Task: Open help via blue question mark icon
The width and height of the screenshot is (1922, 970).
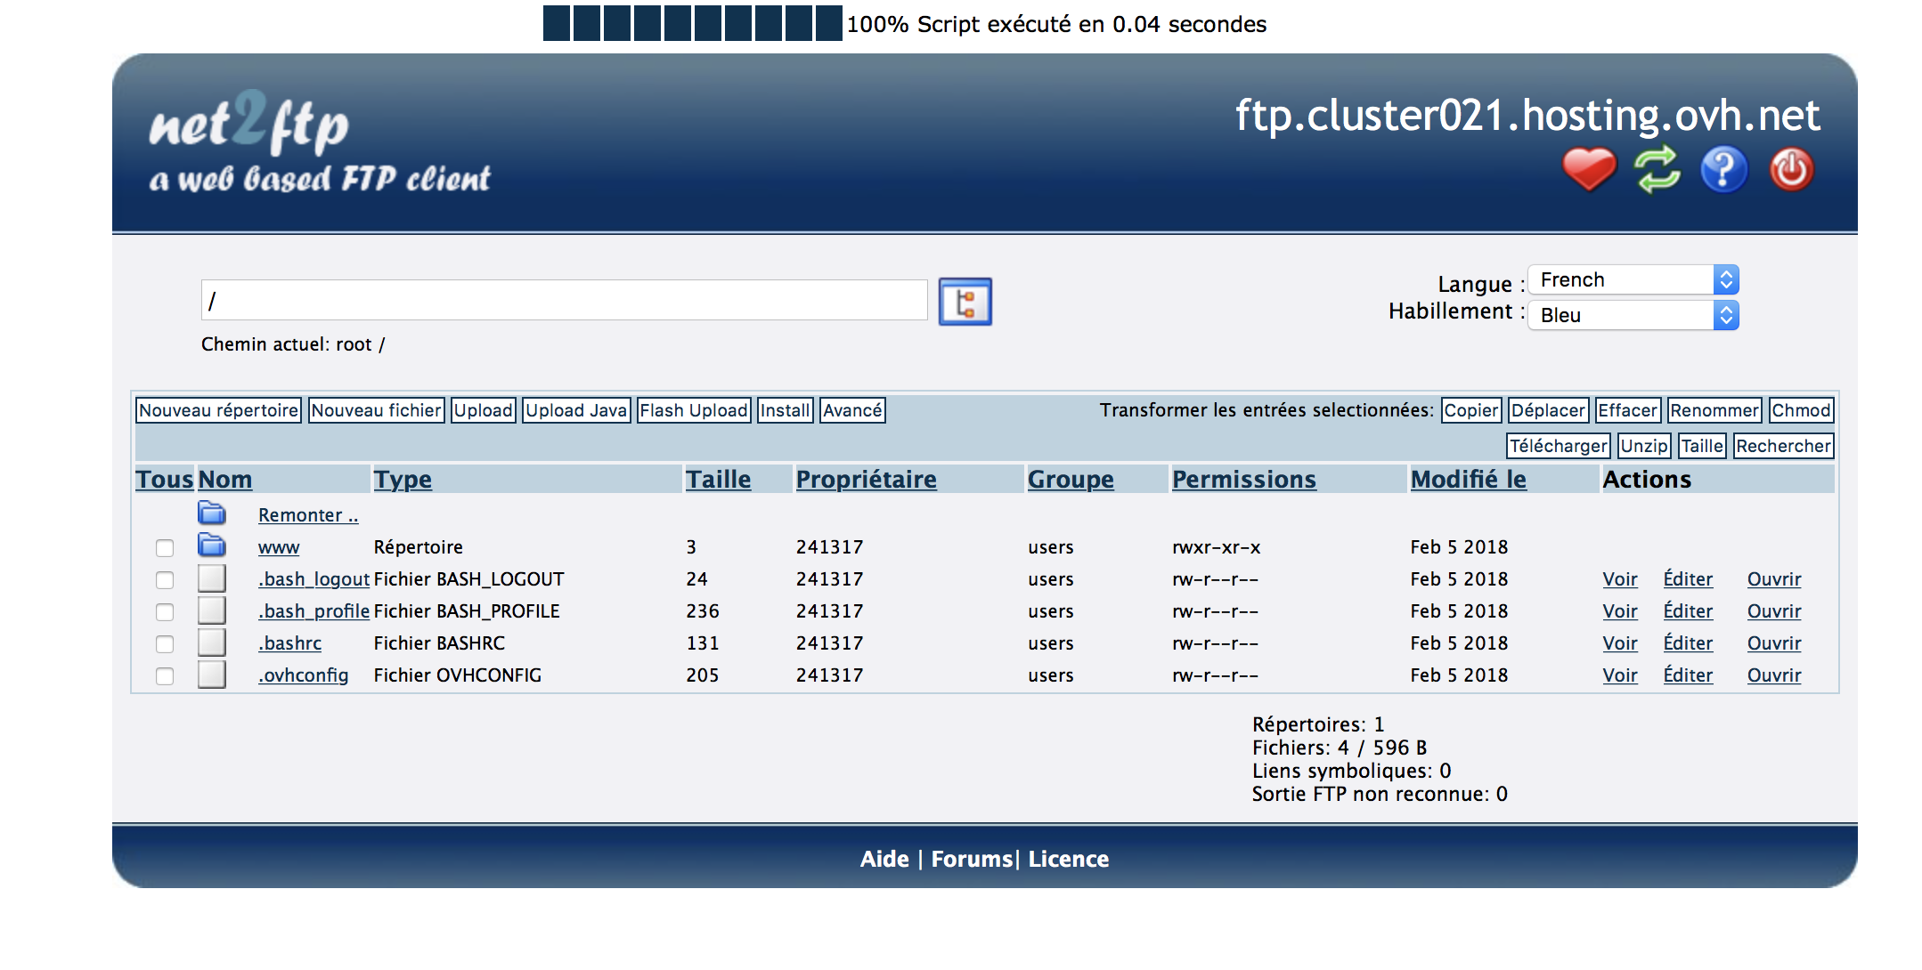Action: [1723, 169]
